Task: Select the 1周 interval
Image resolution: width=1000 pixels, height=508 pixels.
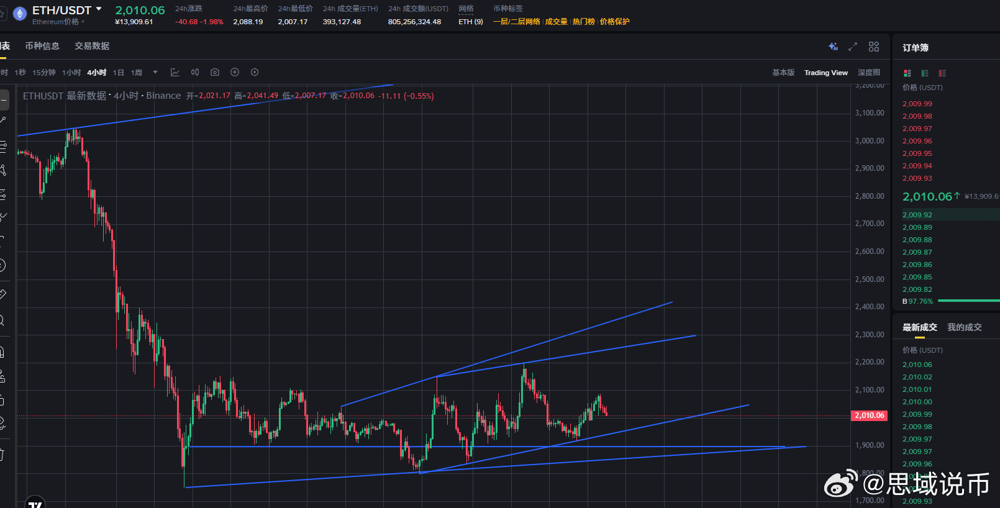Action: click(x=137, y=73)
